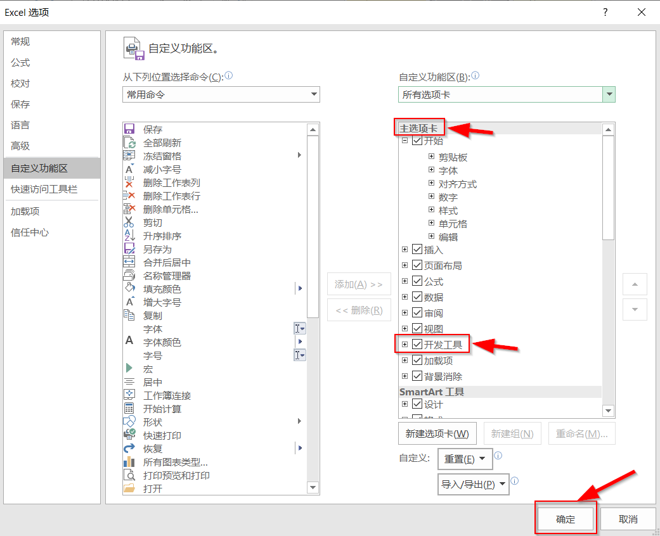660x536 pixels.
Task: Click the ribbon tree scrollbar down arrow
Action: 608,411
